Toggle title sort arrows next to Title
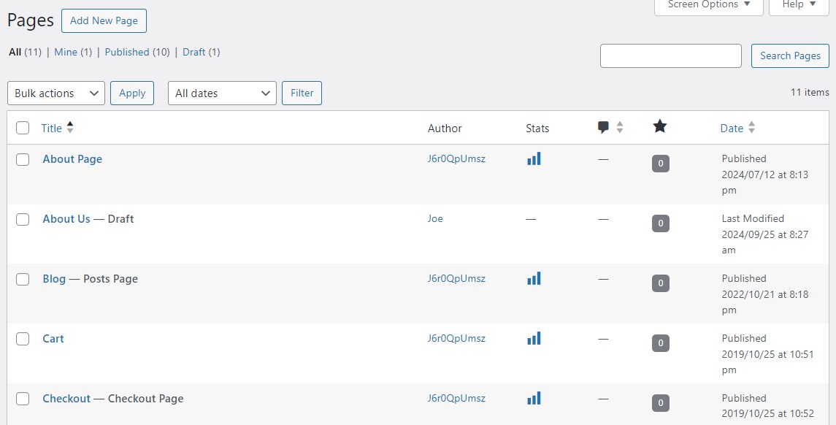Screen dimensions: 836x425 coord(70,128)
